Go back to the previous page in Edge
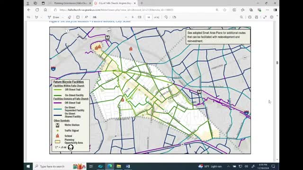 coord(29,10)
